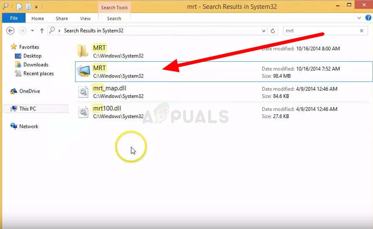Click the Size 98.4 MB text
The height and width of the screenshot is (229, 373).
276,76
